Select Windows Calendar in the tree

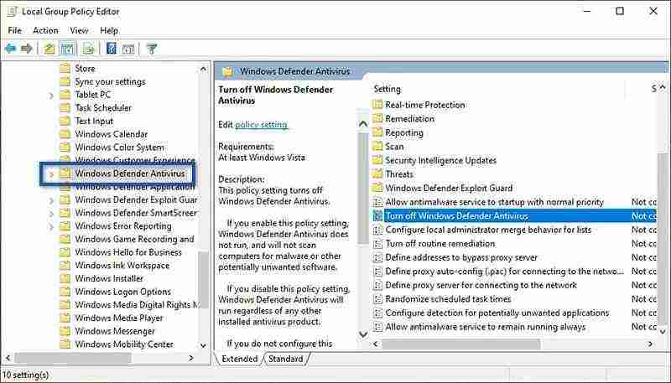112,134
